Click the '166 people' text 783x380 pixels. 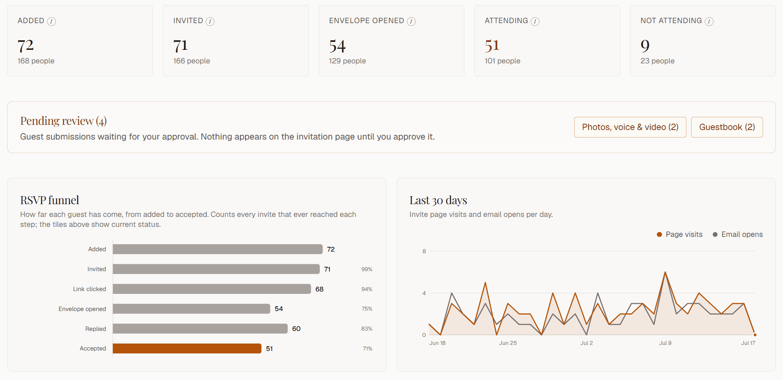point(192,61)
